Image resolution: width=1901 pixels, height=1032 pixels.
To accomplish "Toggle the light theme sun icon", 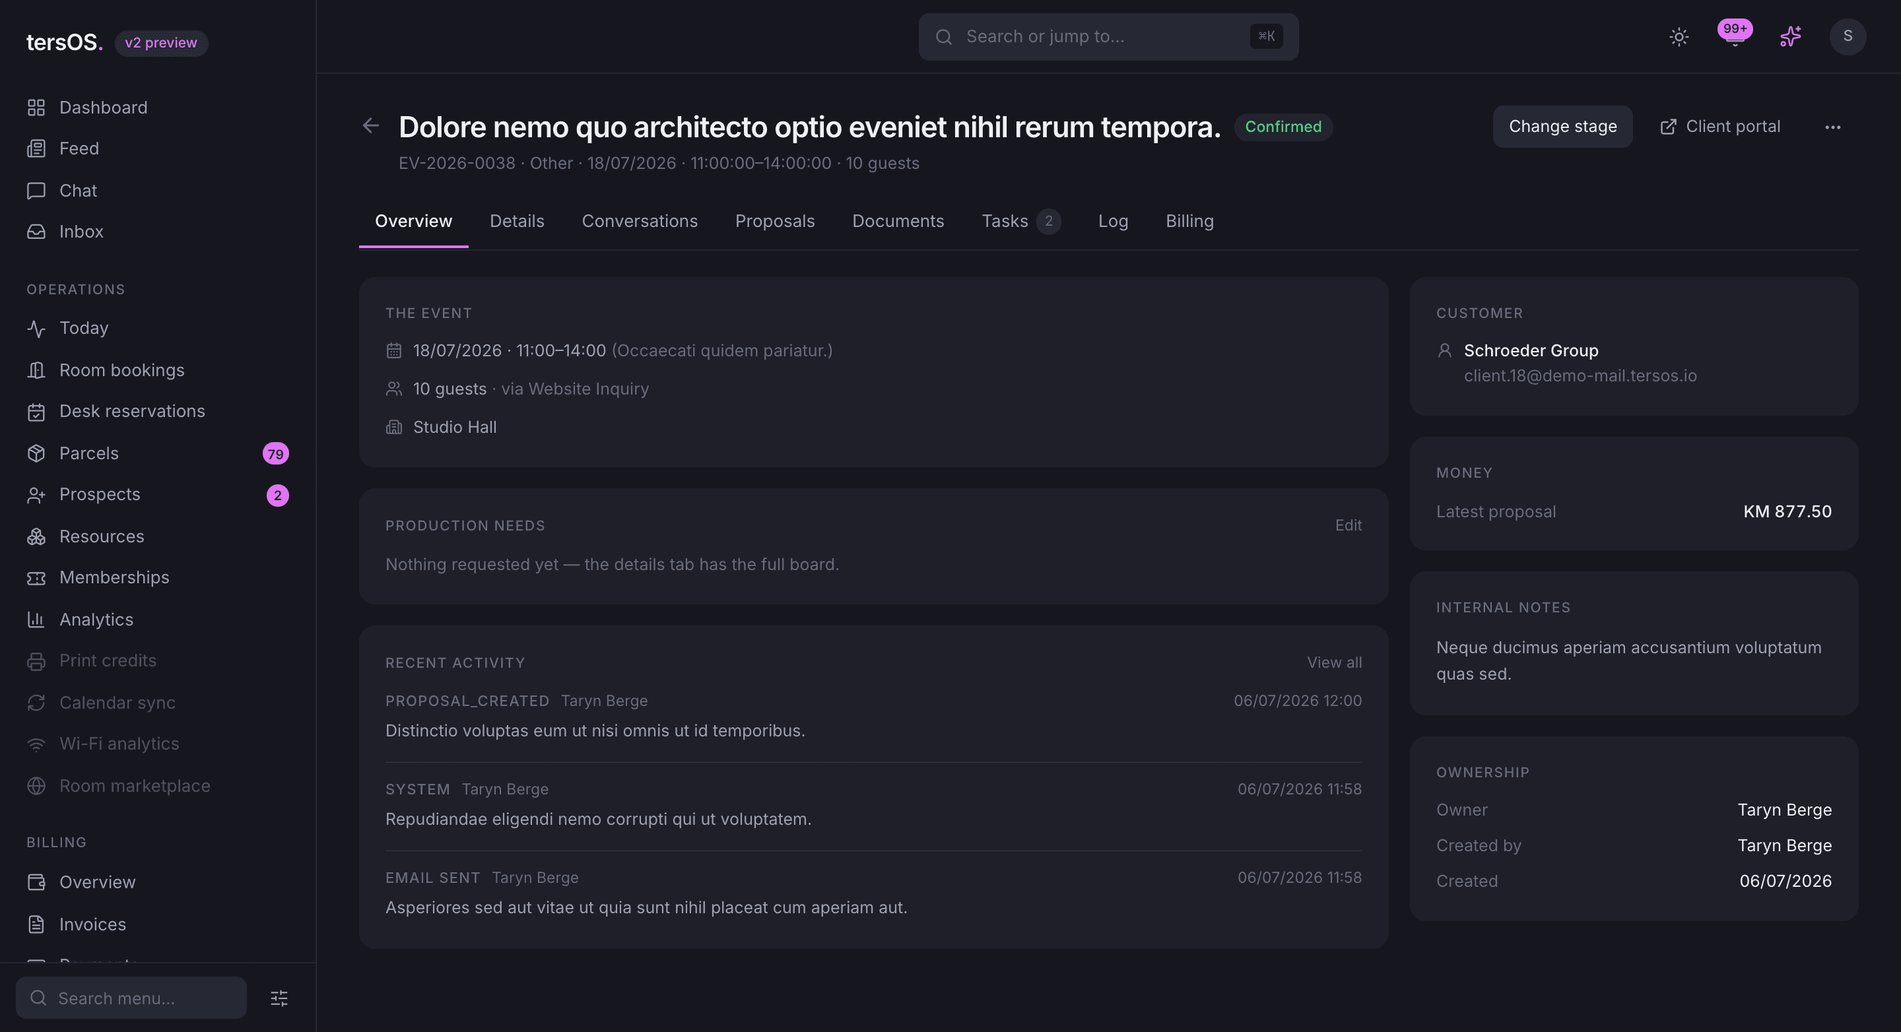I will 1679,37.
